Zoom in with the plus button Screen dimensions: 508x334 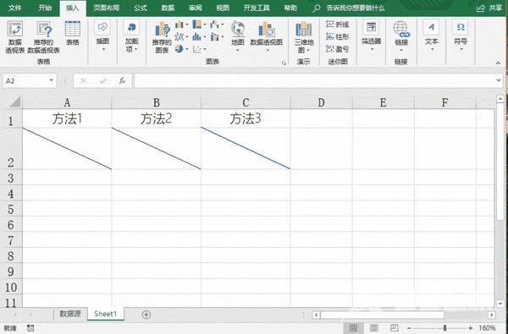(471, 328)
